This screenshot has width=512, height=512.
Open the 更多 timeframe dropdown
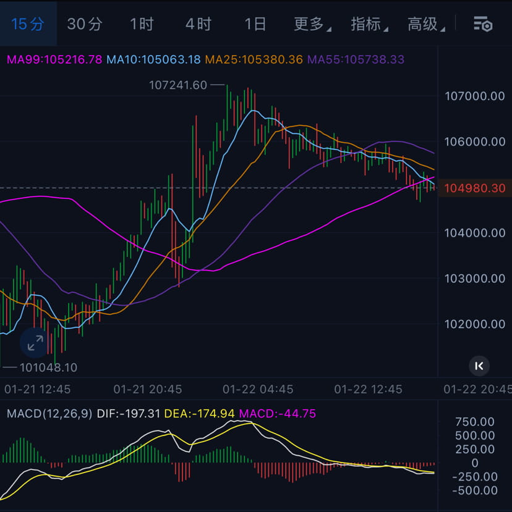[x=312, y=24]
